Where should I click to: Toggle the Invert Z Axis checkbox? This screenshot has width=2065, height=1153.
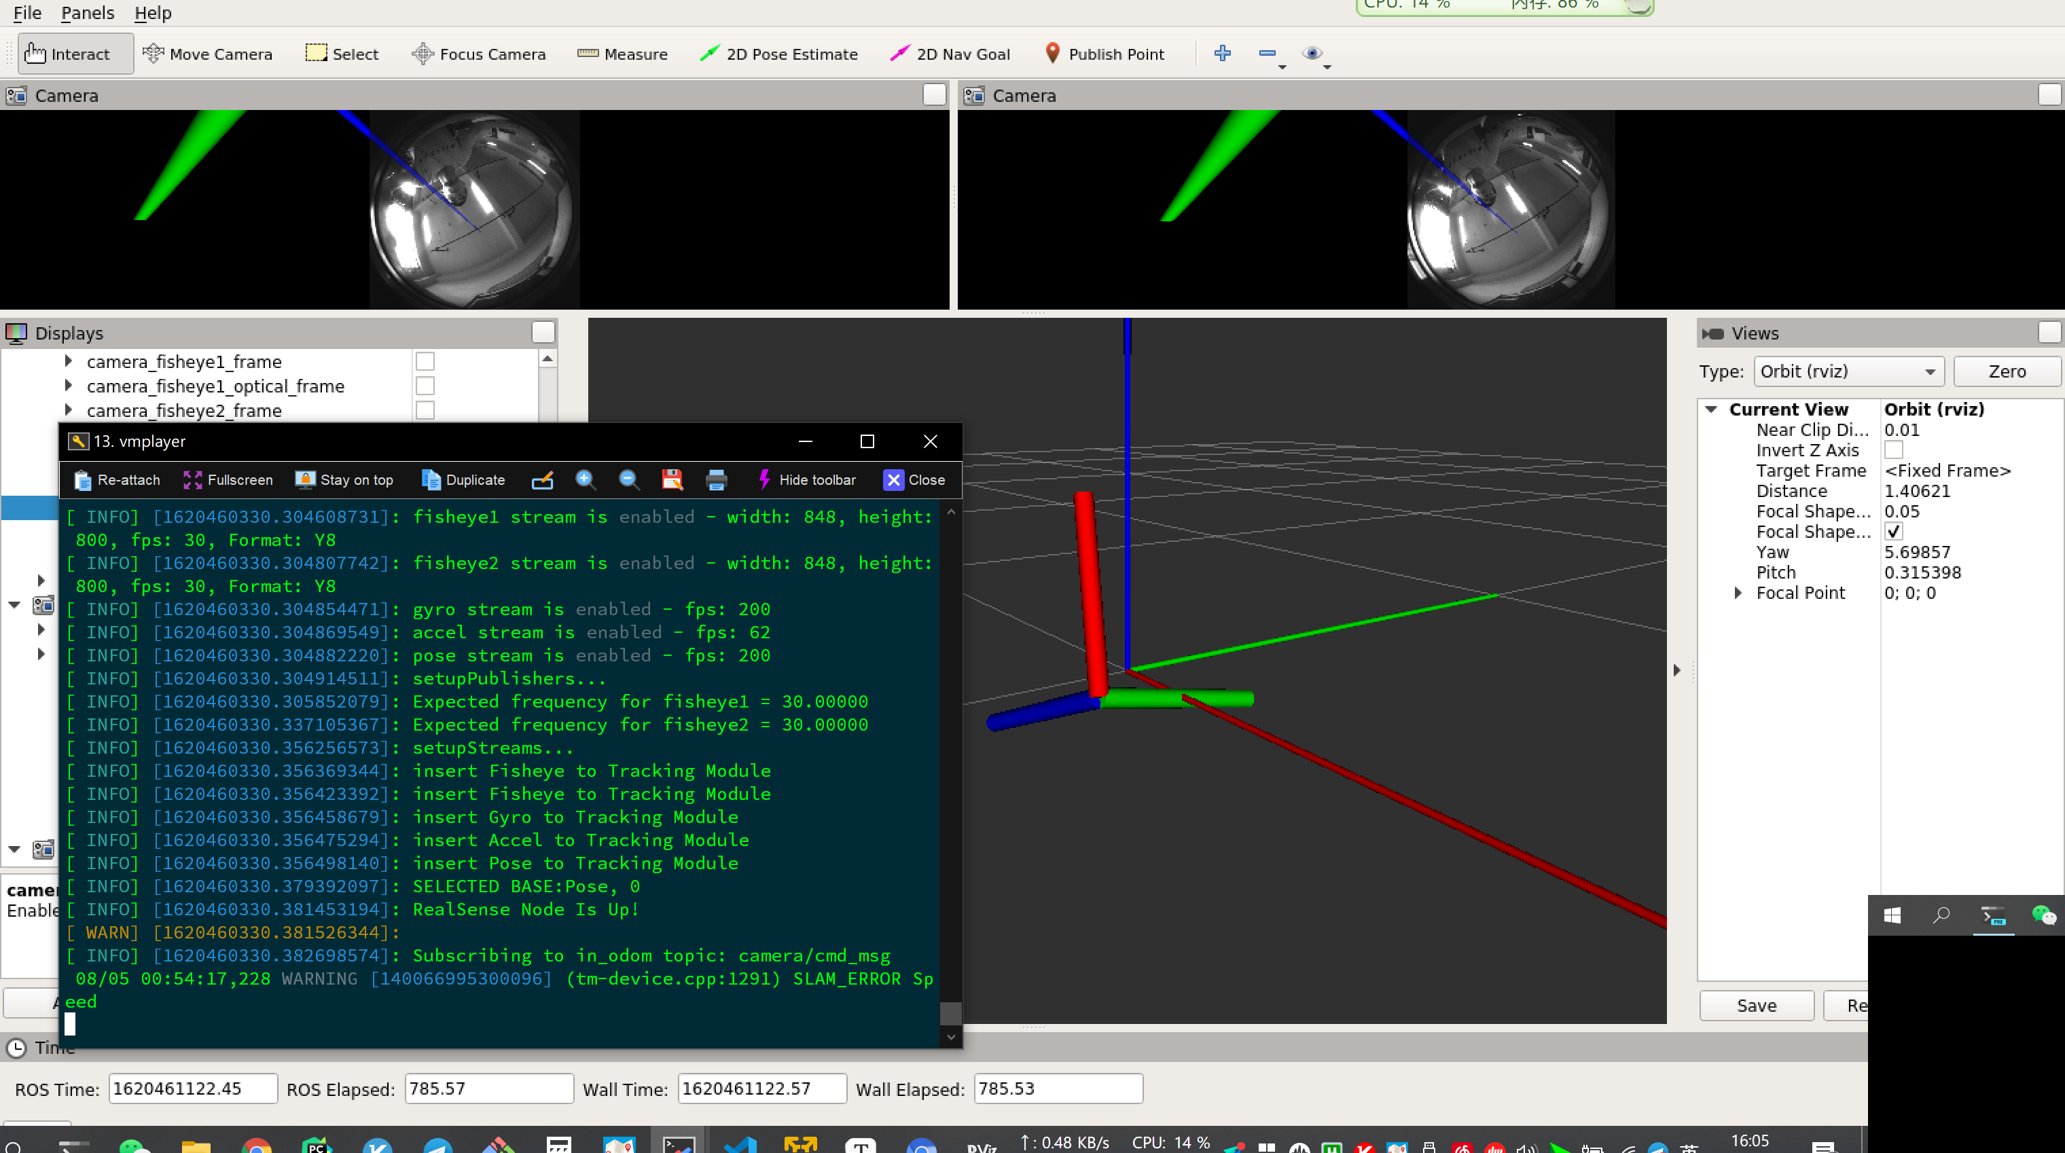pyautogui.click(x=1893, y=450)
